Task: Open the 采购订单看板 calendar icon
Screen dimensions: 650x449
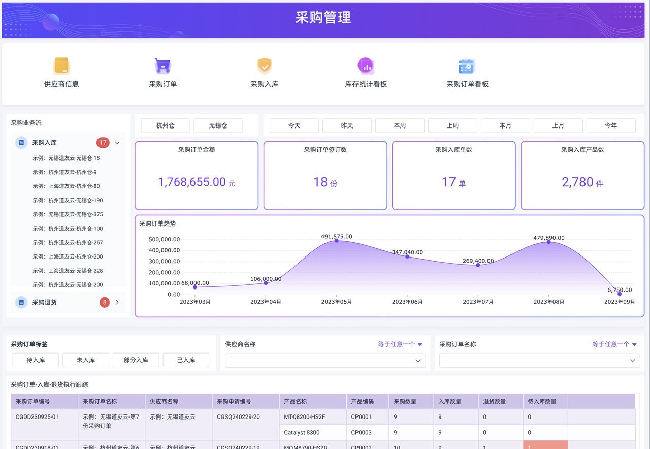Action: (x=466, y=66)
